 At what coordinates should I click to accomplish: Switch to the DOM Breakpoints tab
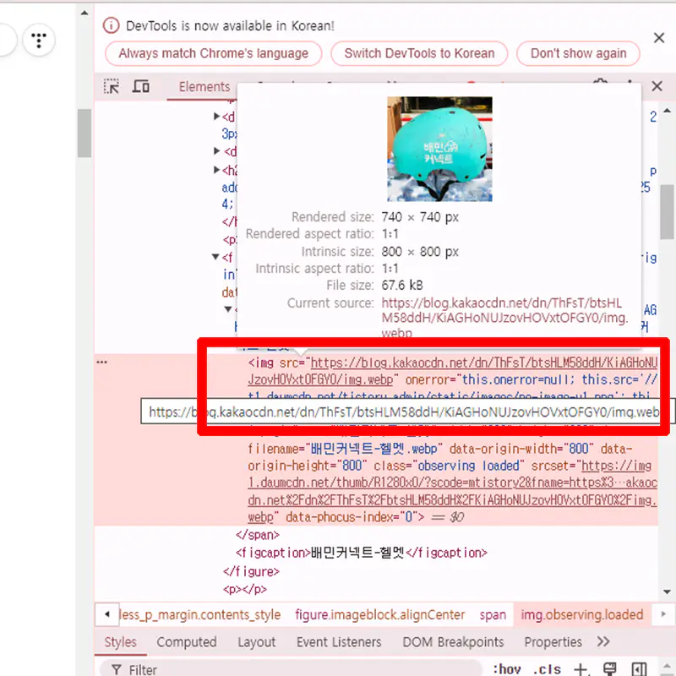(x=453, y=642)
